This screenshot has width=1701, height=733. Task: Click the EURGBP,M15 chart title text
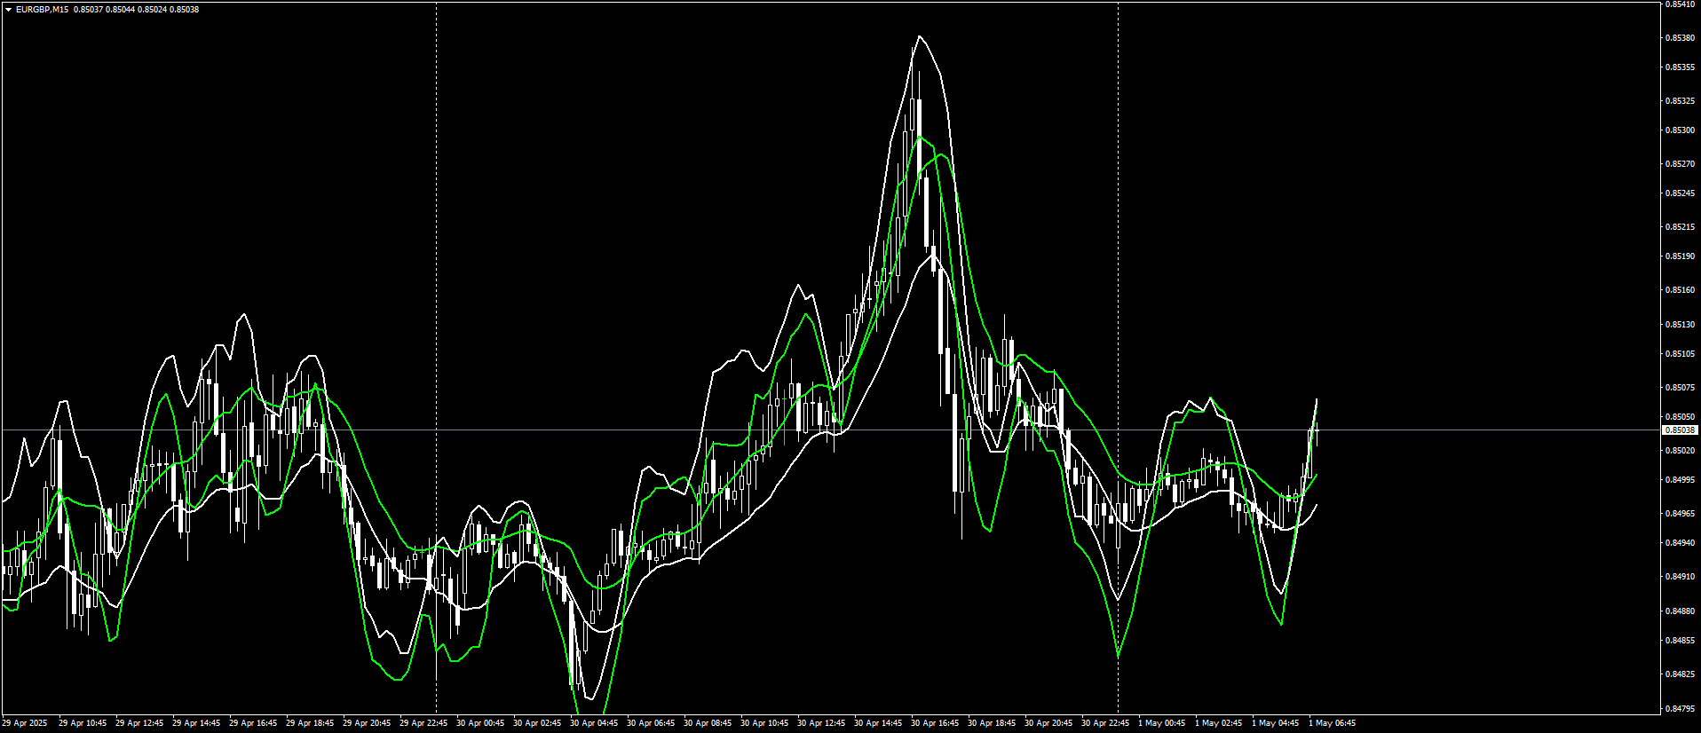coord(42,10)
